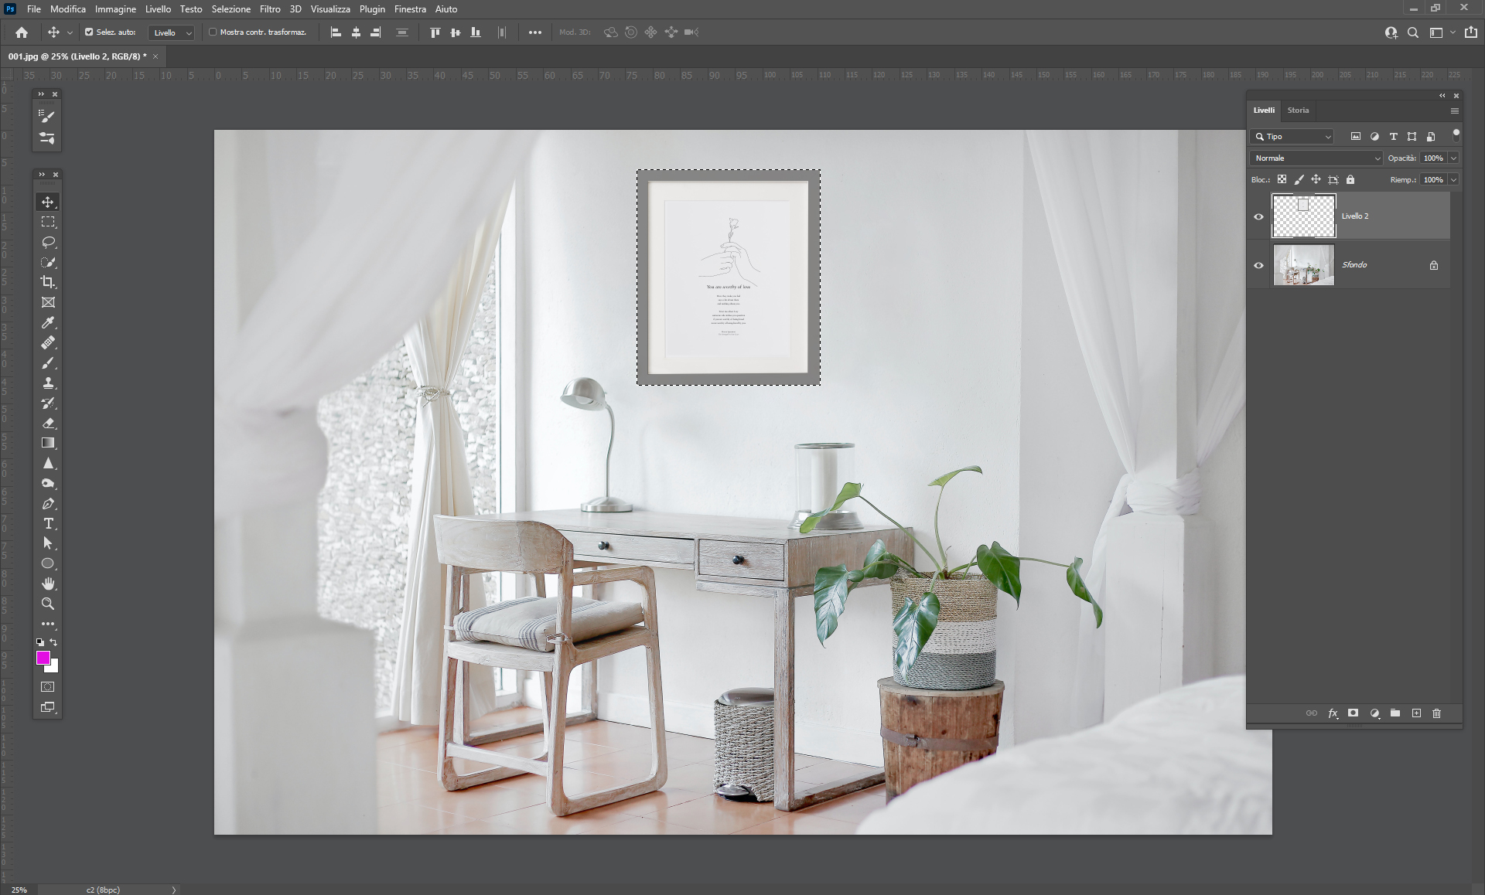Click the magenta foreground color swatch

tap(43, 658)
